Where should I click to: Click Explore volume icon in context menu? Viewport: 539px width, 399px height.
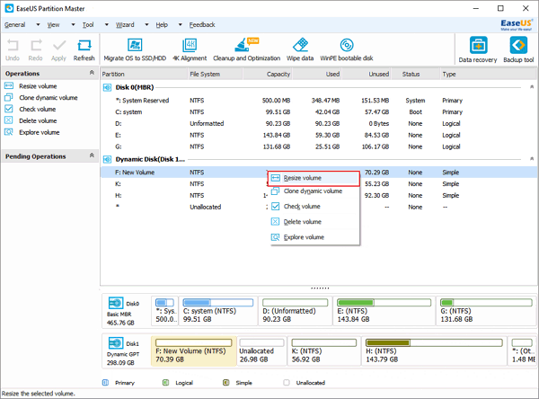pyautogui.click(x=276, y=237)
